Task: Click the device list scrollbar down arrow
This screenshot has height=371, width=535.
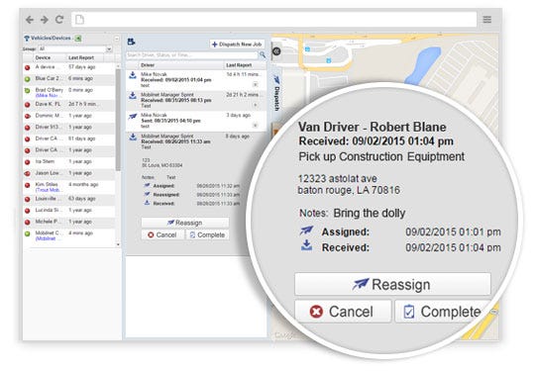Action: pos(118,244)
